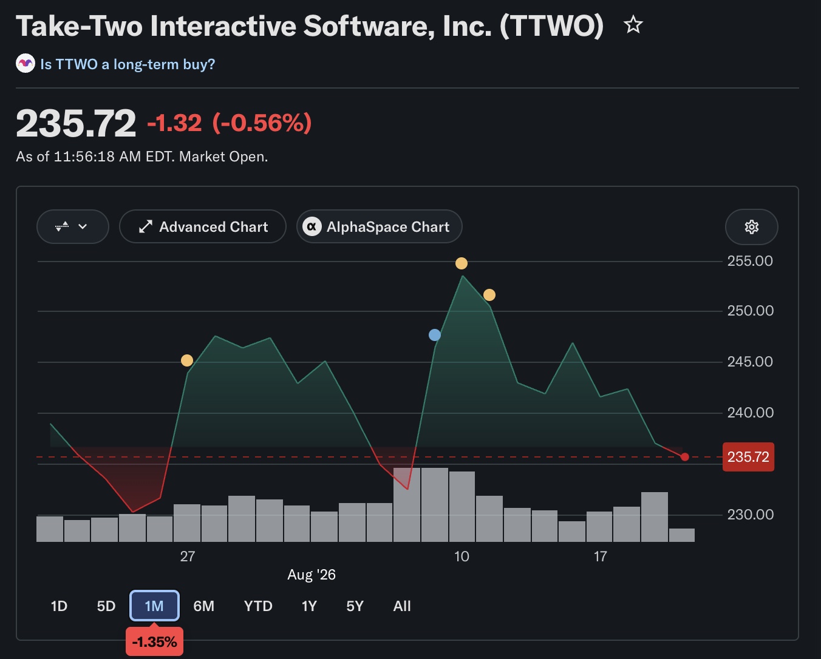Image resolution: width=821 pixels, height=659 pixels.
Task: Select the 5Y time range
Action: (355, 606)
